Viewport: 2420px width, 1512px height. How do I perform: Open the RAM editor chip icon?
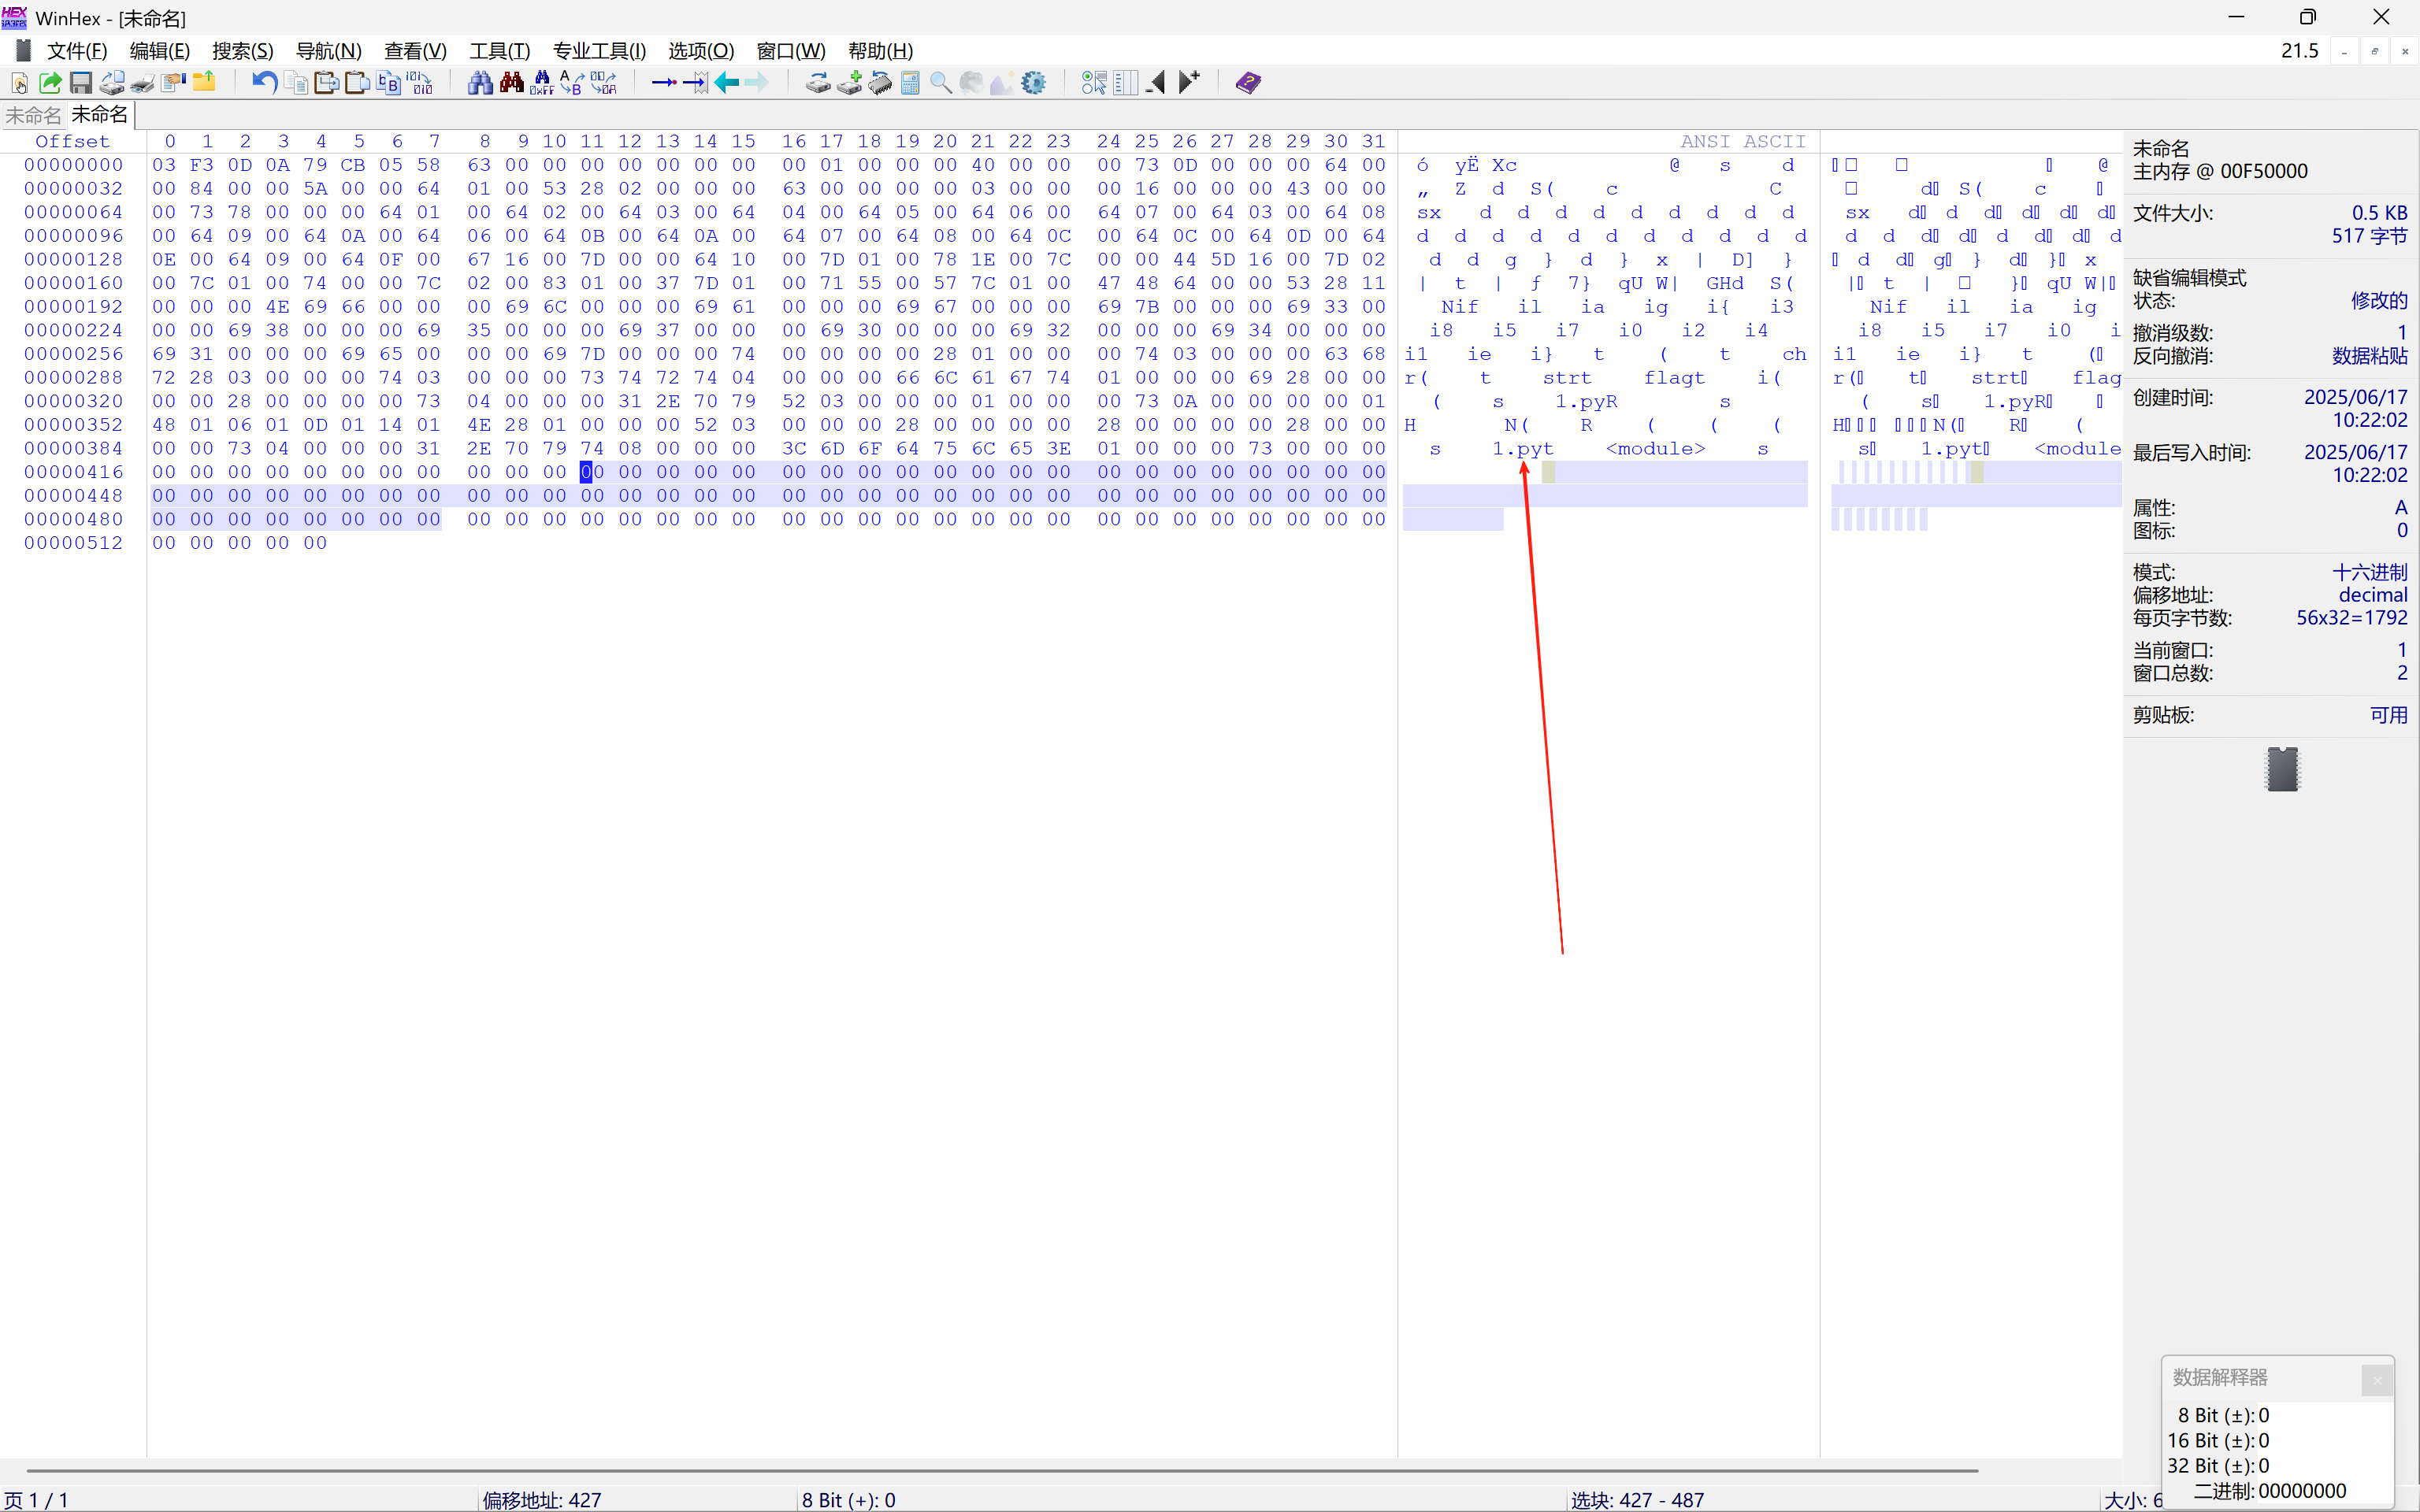[880, 83]
